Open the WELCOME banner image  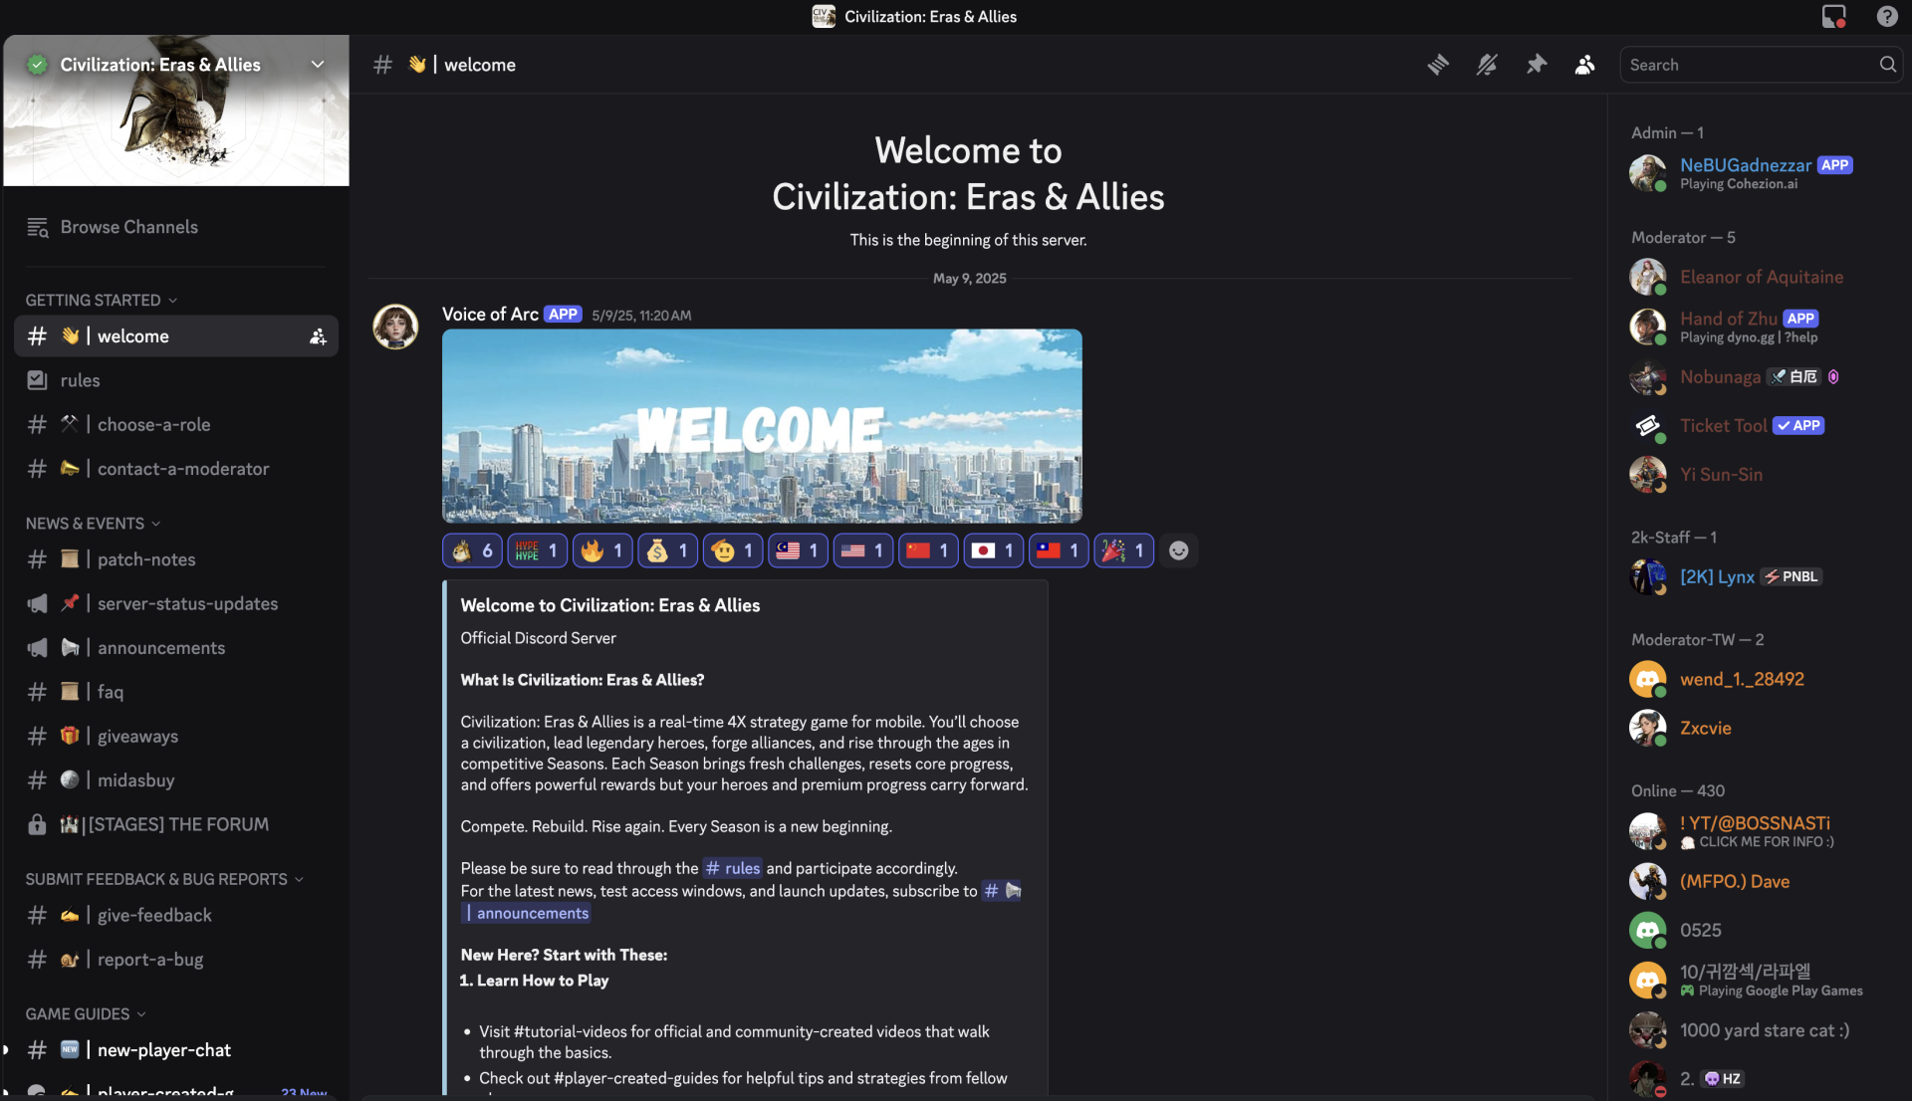point(762,426)
